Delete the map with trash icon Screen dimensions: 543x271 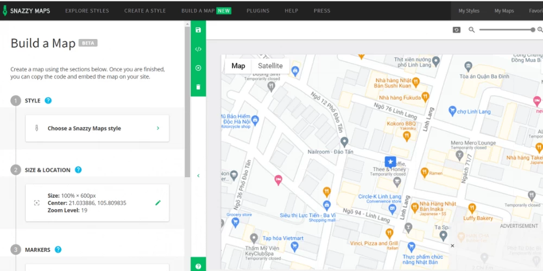[x=198, y=87]
